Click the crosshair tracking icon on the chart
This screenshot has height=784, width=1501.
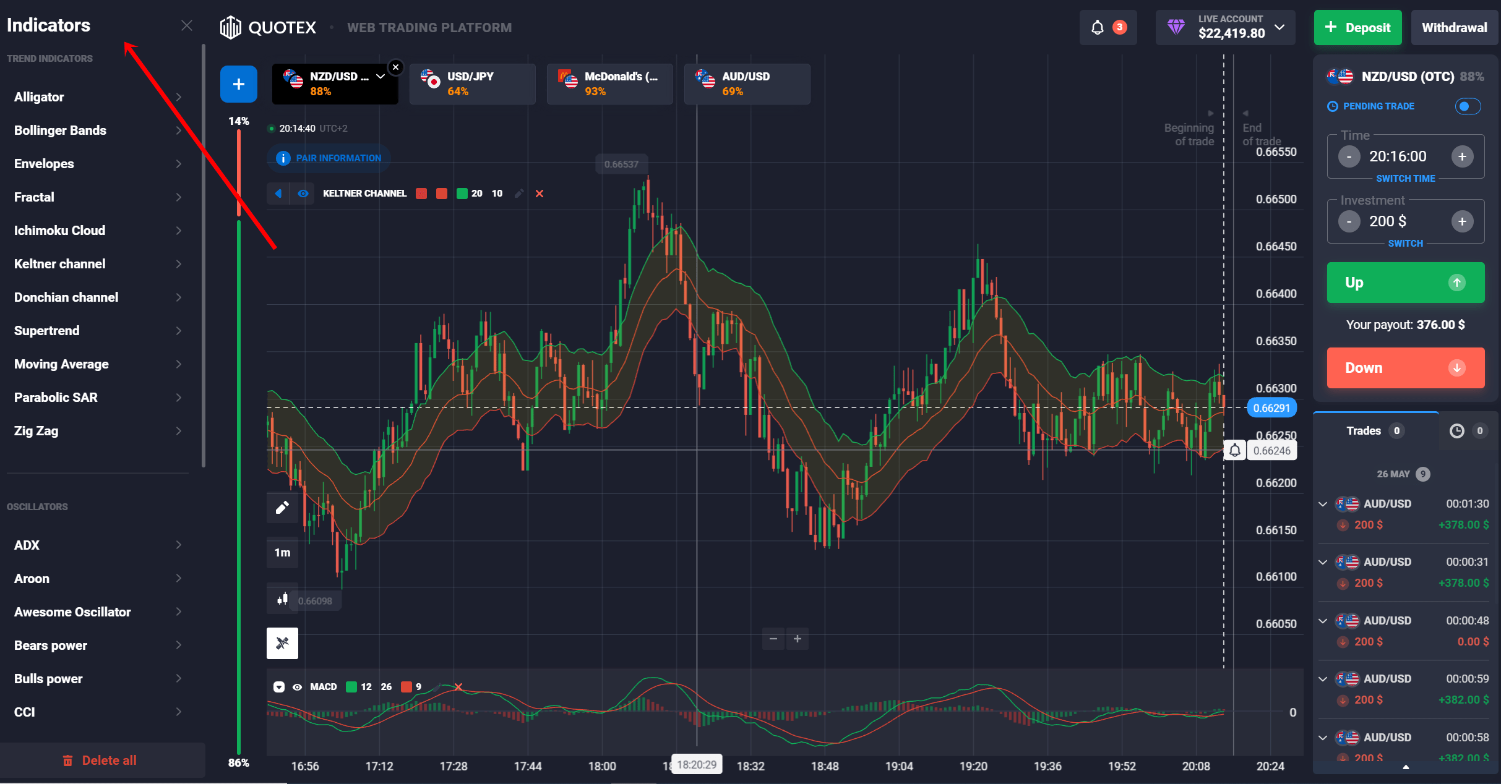click(282, 643)
